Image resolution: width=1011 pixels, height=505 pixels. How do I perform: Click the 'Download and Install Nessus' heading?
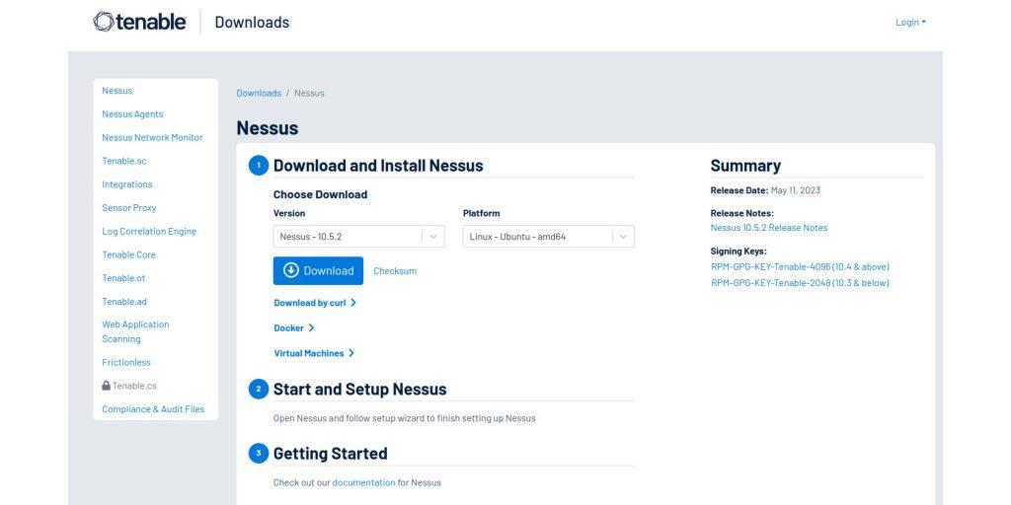378,166
